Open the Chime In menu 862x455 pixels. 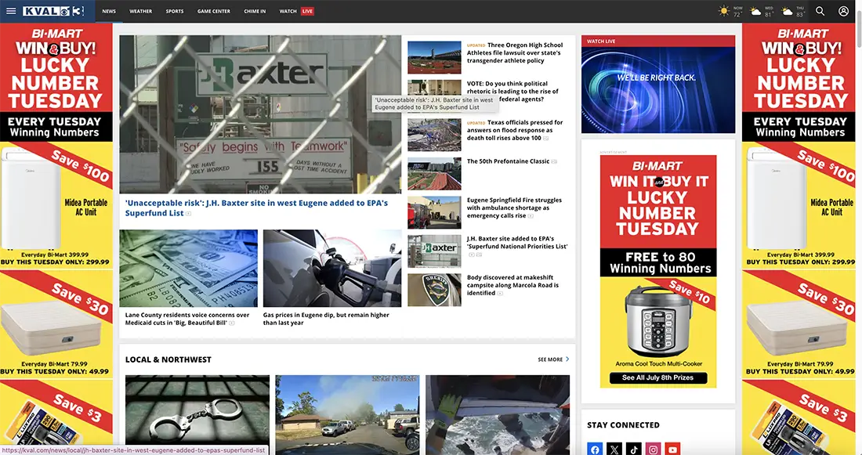(255, 11)
